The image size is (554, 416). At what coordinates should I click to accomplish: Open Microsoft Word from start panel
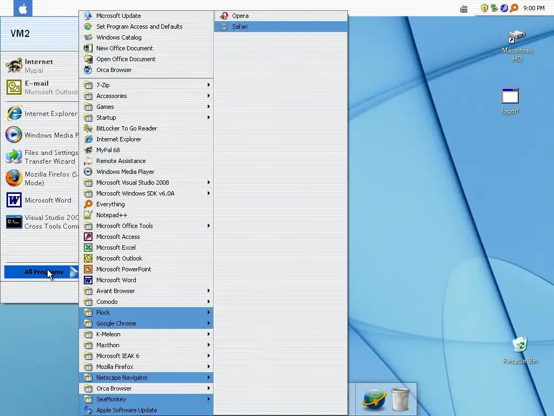coord(42,200)
